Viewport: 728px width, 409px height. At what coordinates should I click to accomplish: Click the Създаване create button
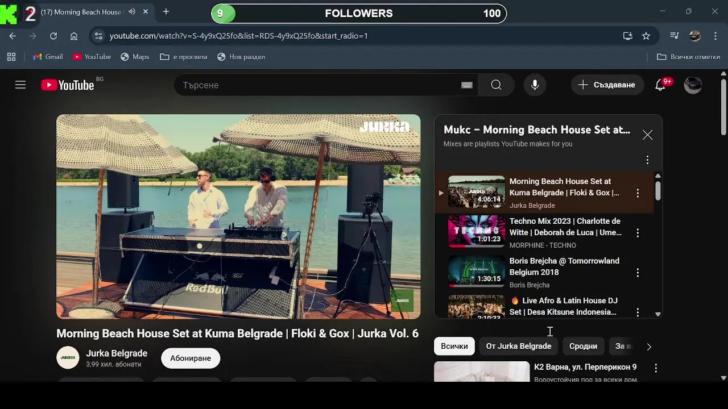click(607, 85)
